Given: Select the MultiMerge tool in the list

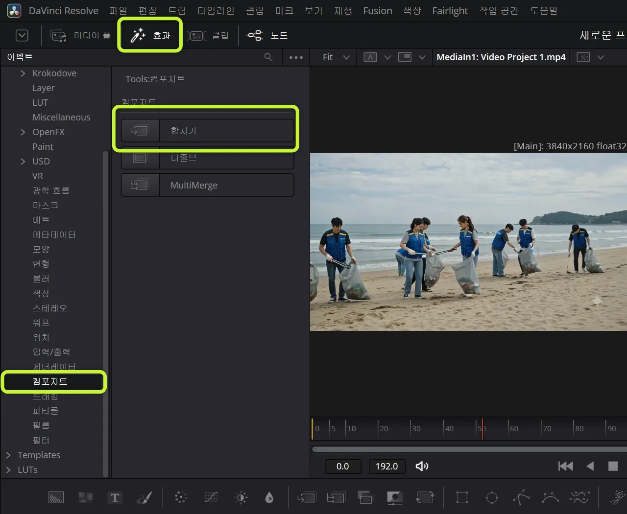Looking at the screenshot, I should coord(208,185).
